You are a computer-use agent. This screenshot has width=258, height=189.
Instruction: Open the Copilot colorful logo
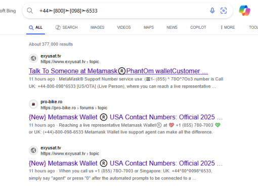click(x=244, y=11)
